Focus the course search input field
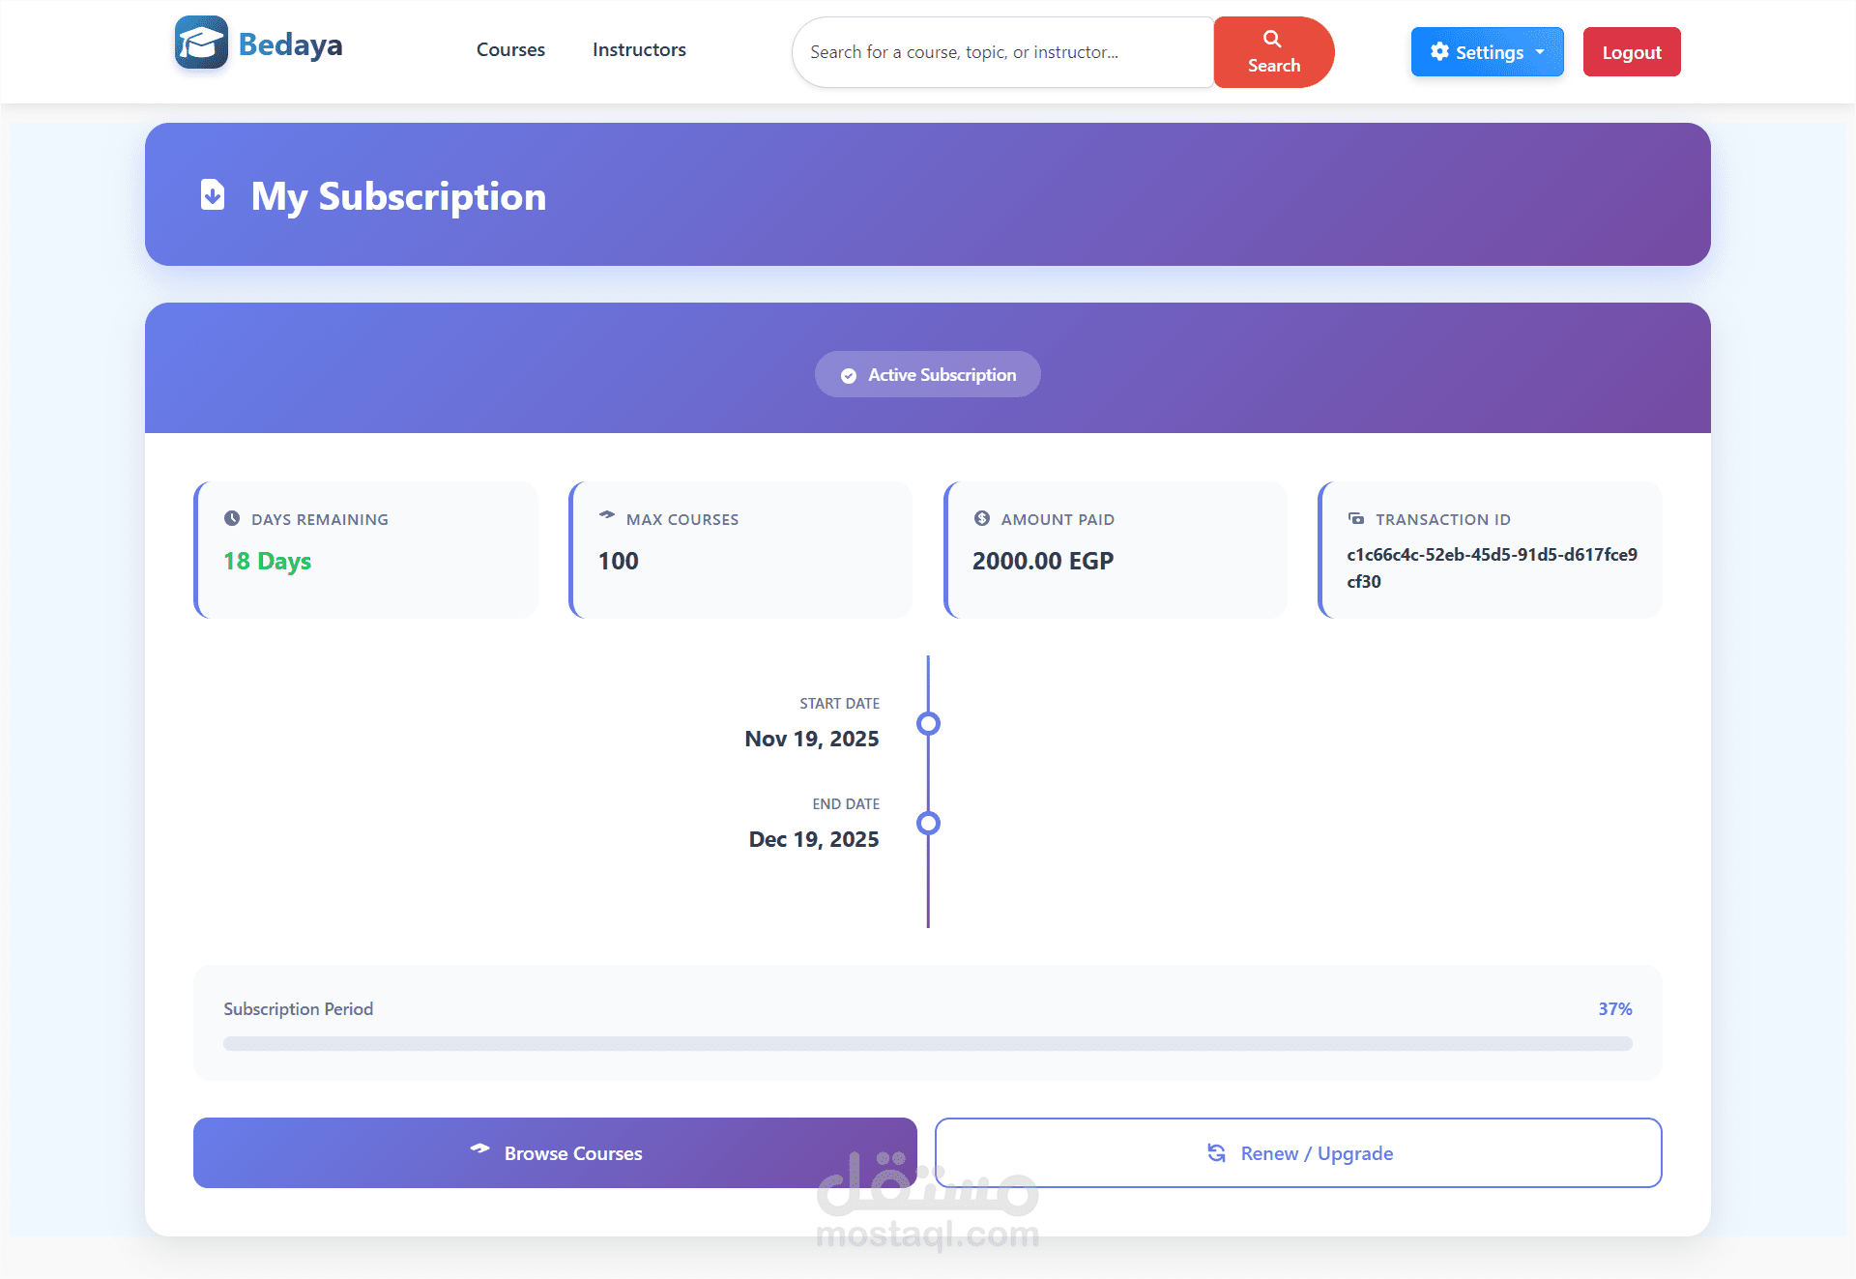Screen dimensions: 1856x1279 click(x=1002, y=52)
